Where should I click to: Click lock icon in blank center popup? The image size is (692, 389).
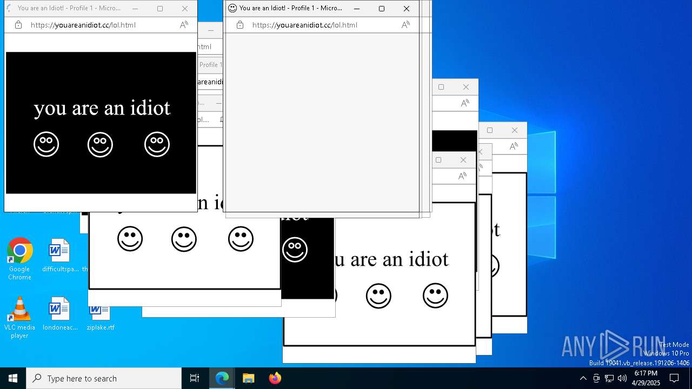click(x=240, y=25)
